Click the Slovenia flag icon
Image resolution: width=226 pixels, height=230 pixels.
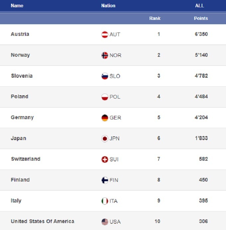(x=105, y=76)
